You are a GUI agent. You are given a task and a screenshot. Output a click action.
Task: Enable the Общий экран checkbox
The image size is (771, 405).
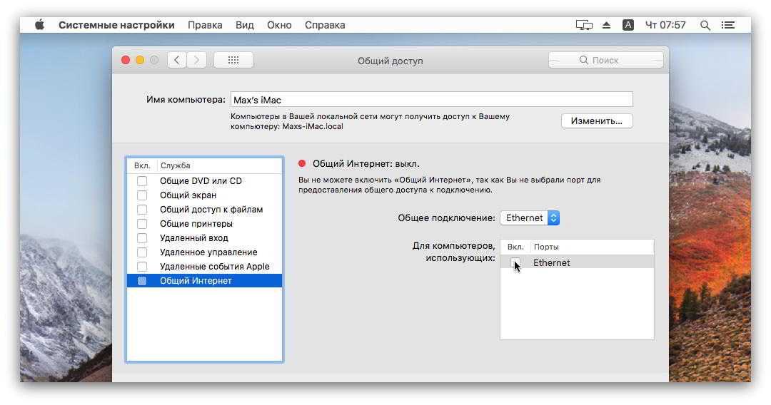pos(142,195)
